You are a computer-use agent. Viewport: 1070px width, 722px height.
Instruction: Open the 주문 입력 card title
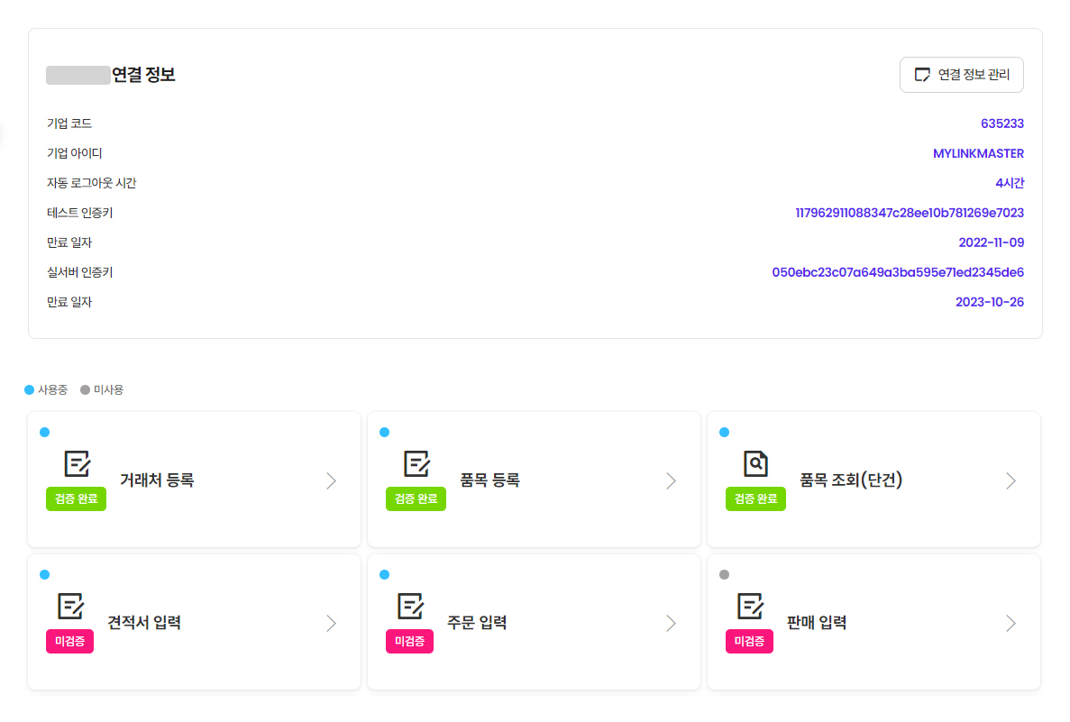click(x=477, y=623)
